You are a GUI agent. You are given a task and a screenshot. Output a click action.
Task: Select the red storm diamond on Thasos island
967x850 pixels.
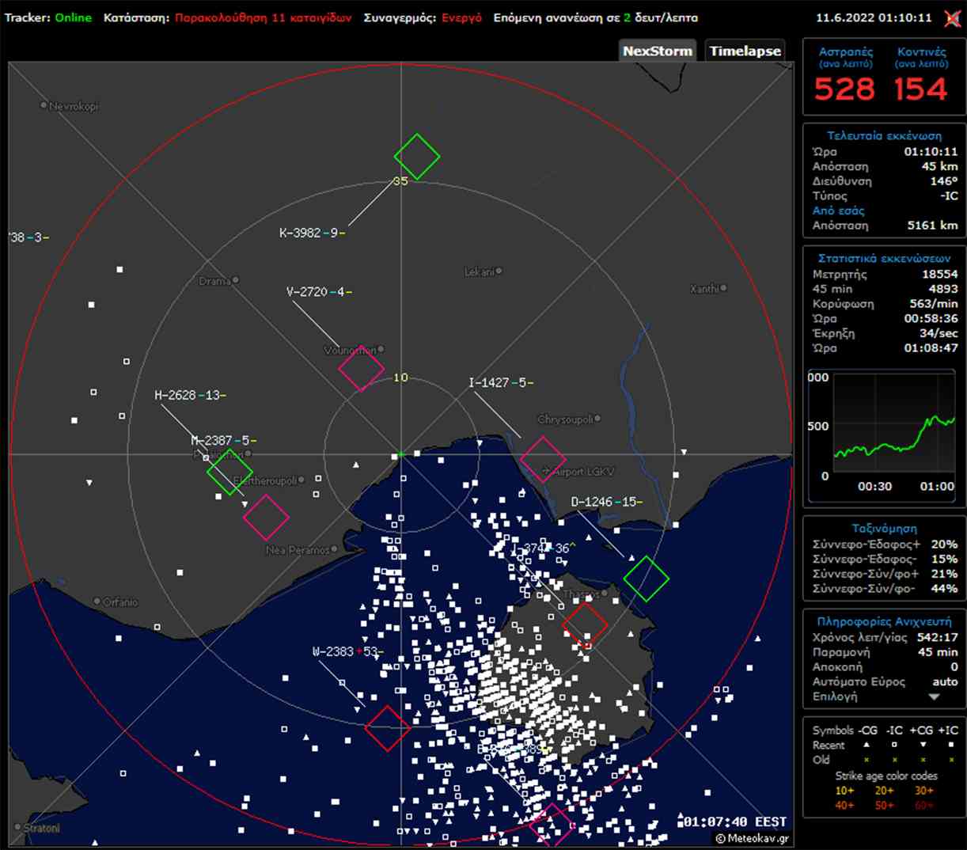click(585, 625)
